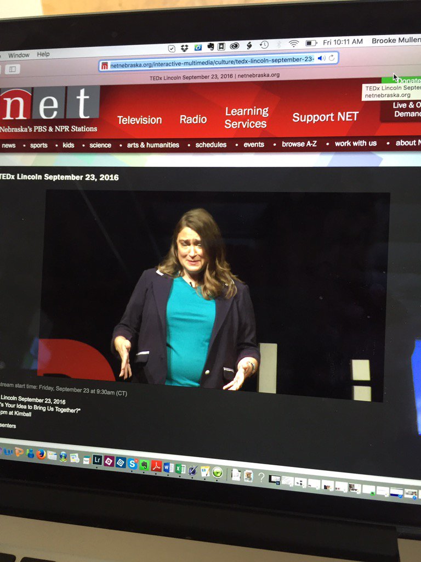Reload the page in Safari
This screenshot has height=562, width=421.
coord(332,58)
